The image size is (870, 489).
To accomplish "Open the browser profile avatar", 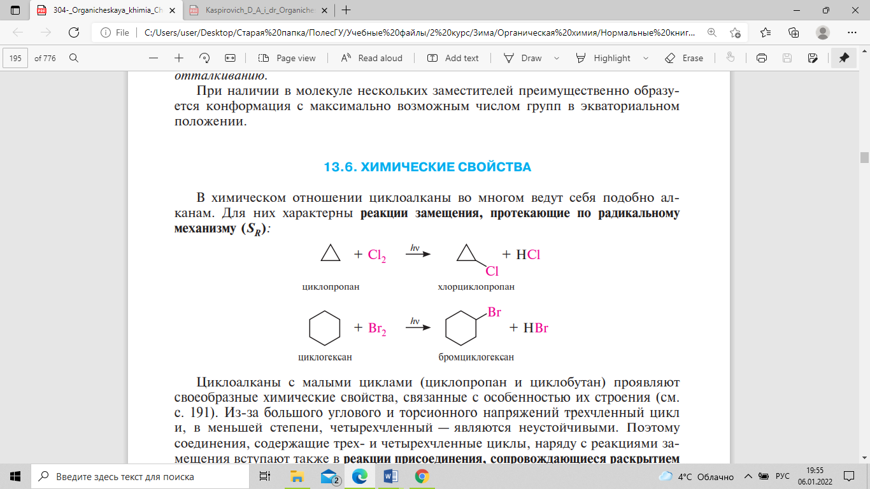I will click(823, 32).
